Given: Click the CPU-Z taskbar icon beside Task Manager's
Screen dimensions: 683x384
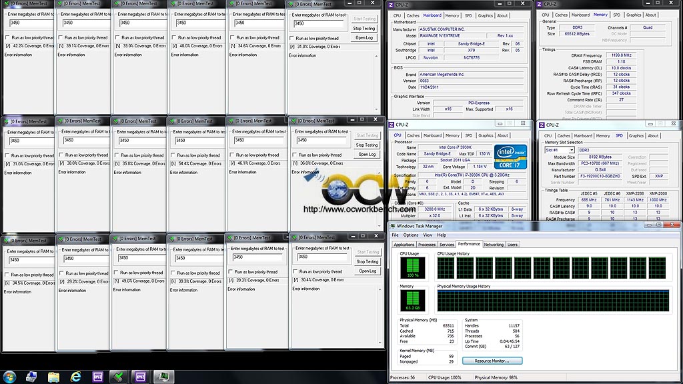Looking at the screenshot, I should [x=140, y=377].
